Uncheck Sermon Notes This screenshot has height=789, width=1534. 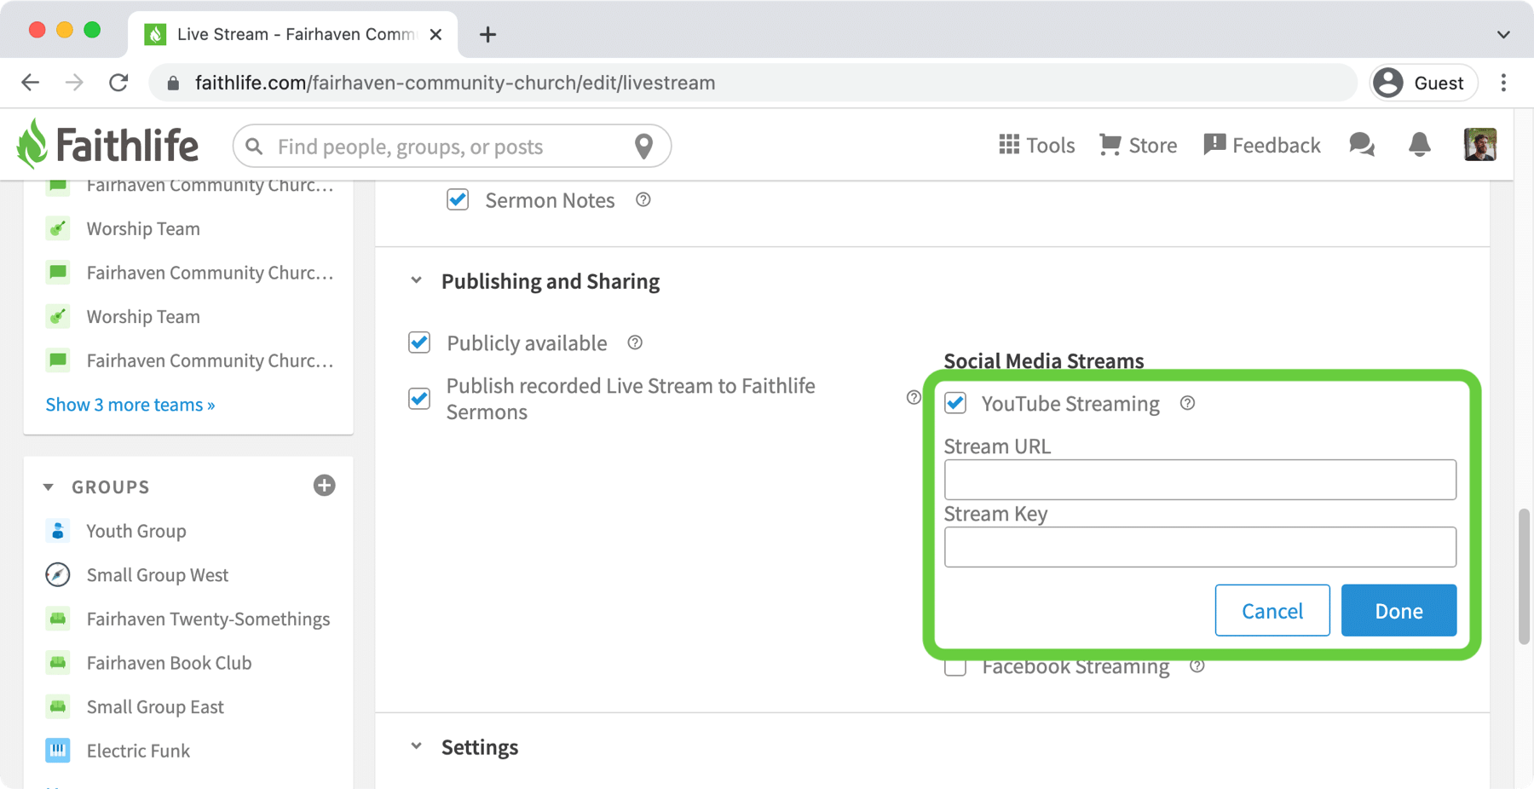[x=458, y=199]
